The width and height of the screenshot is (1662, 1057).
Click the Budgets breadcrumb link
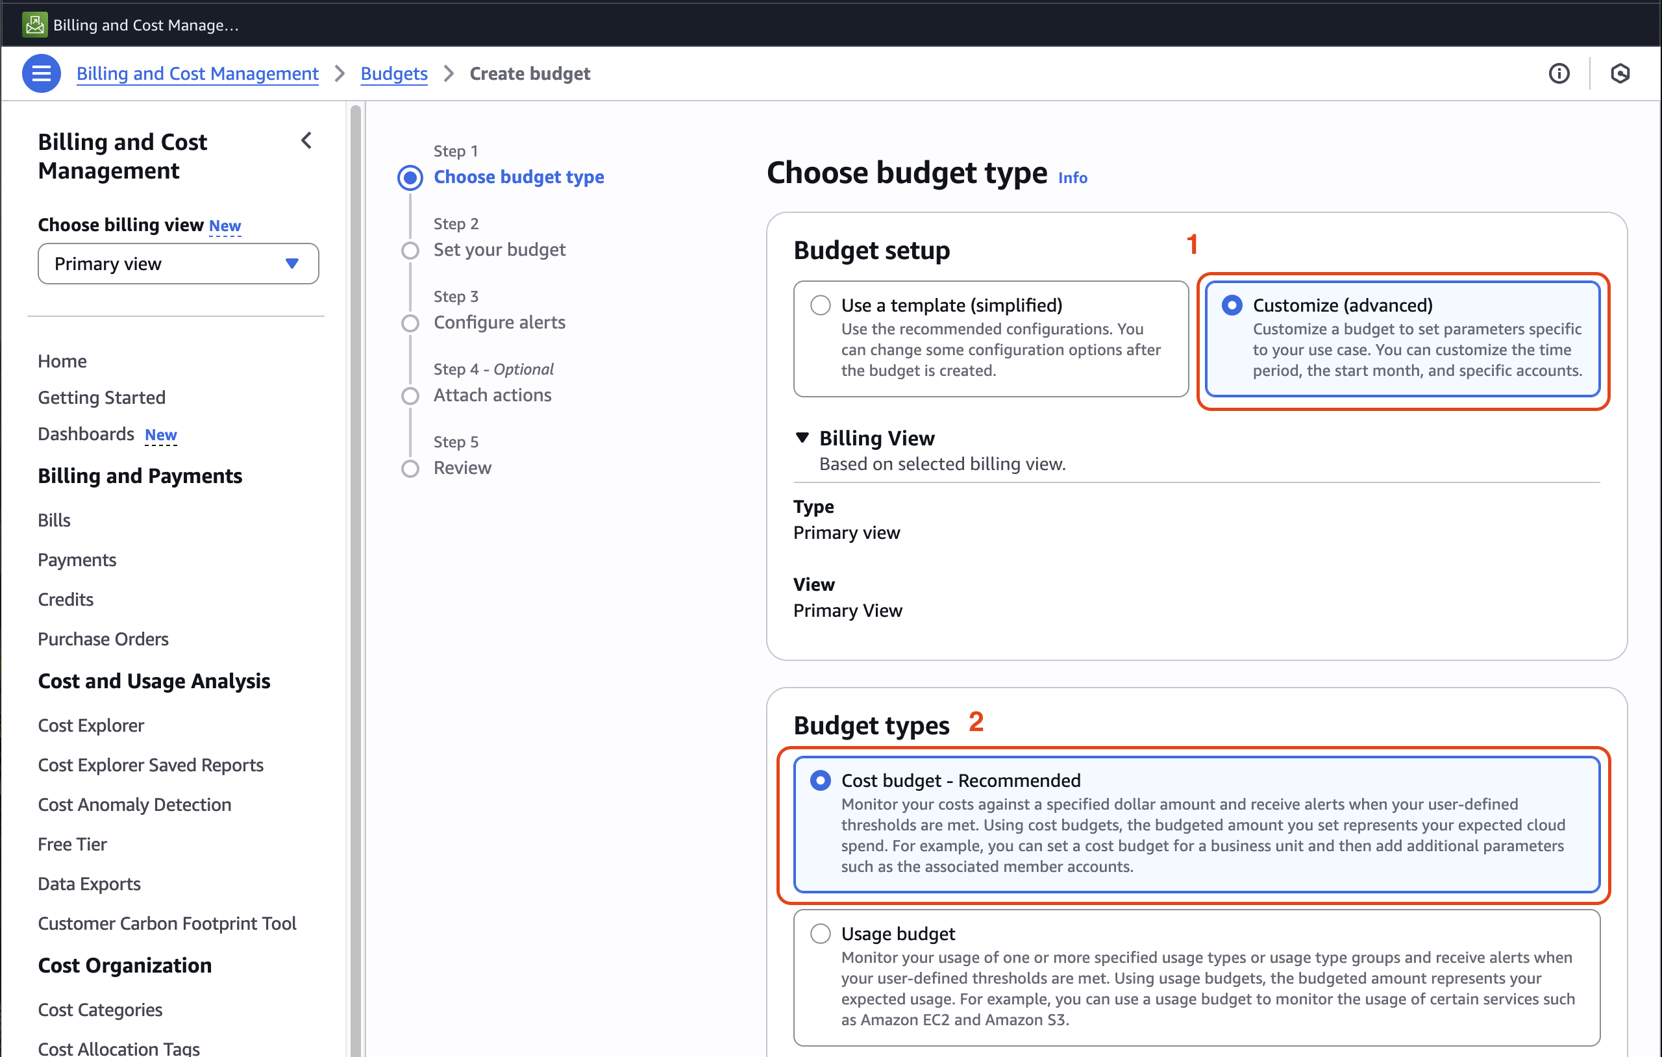tap(393, 73)
